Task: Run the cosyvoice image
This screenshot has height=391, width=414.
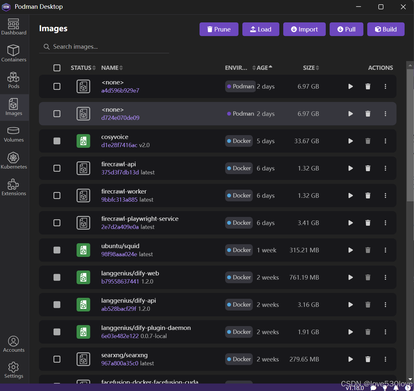Action: pos(351,141)
